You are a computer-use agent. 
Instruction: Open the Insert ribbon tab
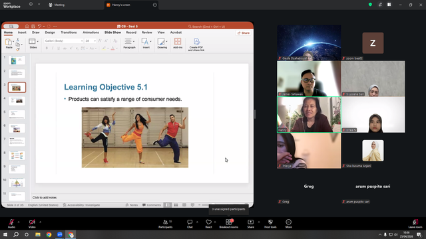[22, 33]
